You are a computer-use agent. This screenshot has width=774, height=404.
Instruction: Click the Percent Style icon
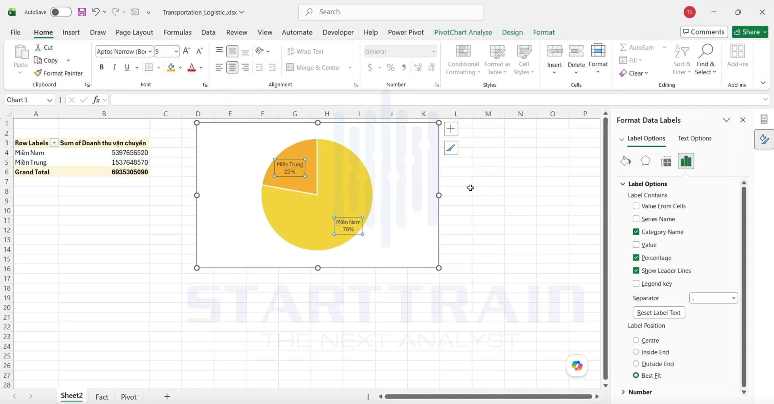click(x=390, y=67)
